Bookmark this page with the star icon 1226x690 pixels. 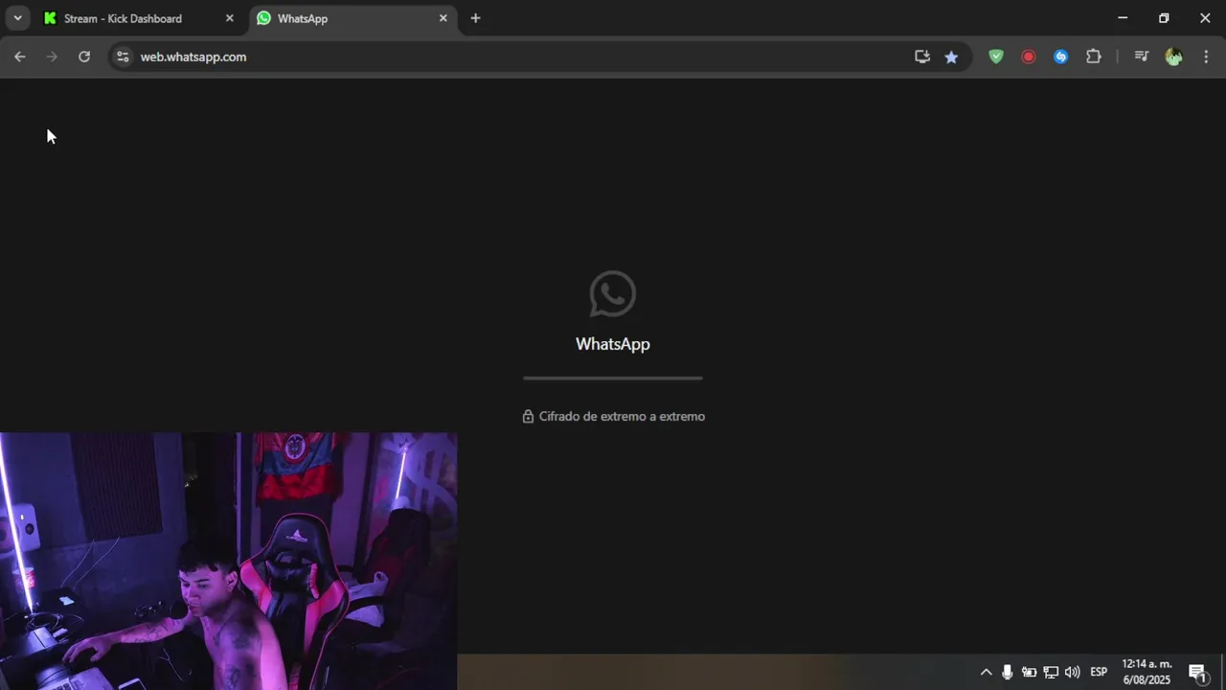click(x=951, y=57)
